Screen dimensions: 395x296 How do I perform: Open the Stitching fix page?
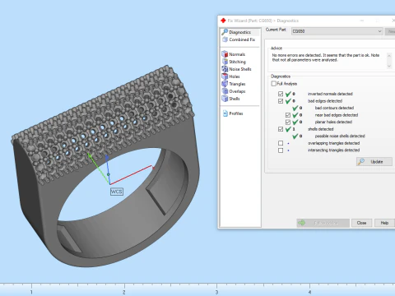click(x=234, y=62)
